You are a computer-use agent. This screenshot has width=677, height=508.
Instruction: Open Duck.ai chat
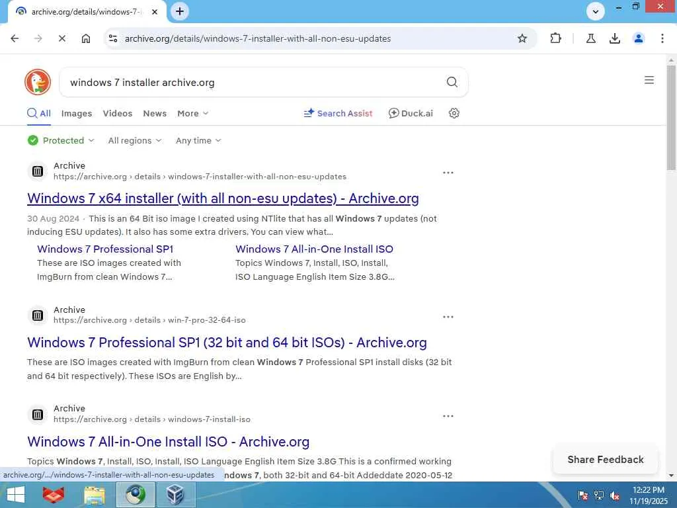click(x=411, y=113)
